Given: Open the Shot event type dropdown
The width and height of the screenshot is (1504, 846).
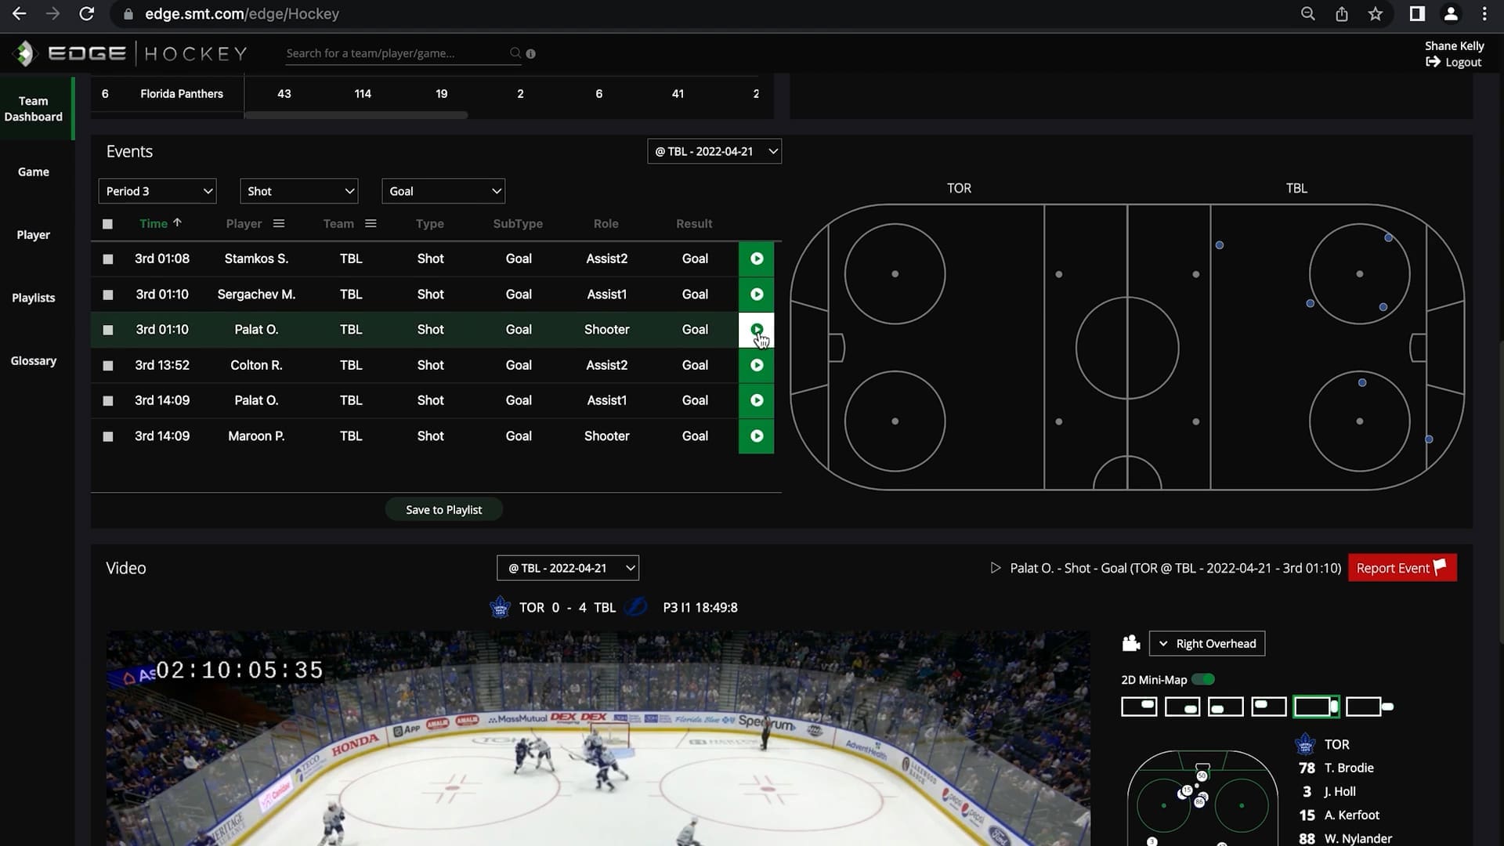Looking at the screenshot, I should click(299, 191).
